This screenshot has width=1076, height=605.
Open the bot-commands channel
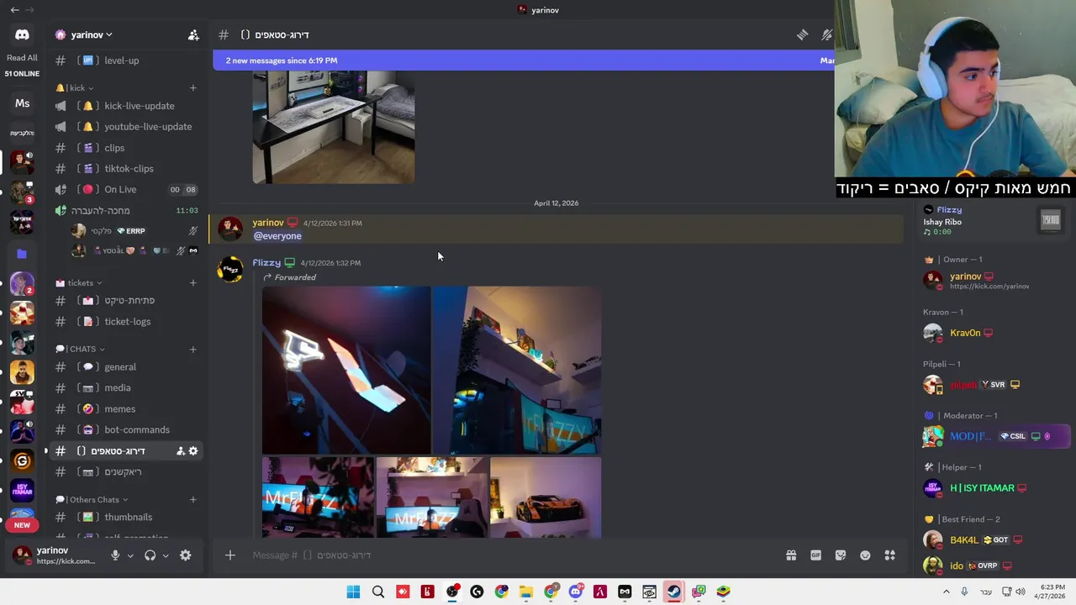click(126, 430)
